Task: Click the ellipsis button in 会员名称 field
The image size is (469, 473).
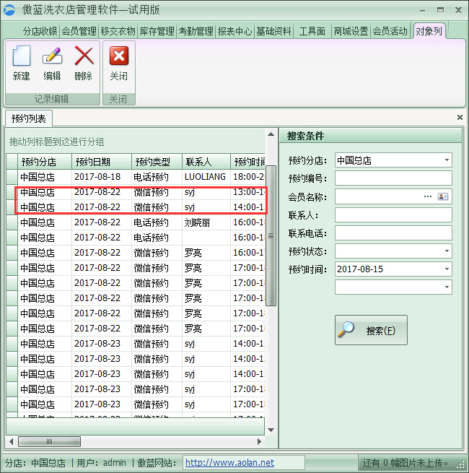Action: pos(428,196)
